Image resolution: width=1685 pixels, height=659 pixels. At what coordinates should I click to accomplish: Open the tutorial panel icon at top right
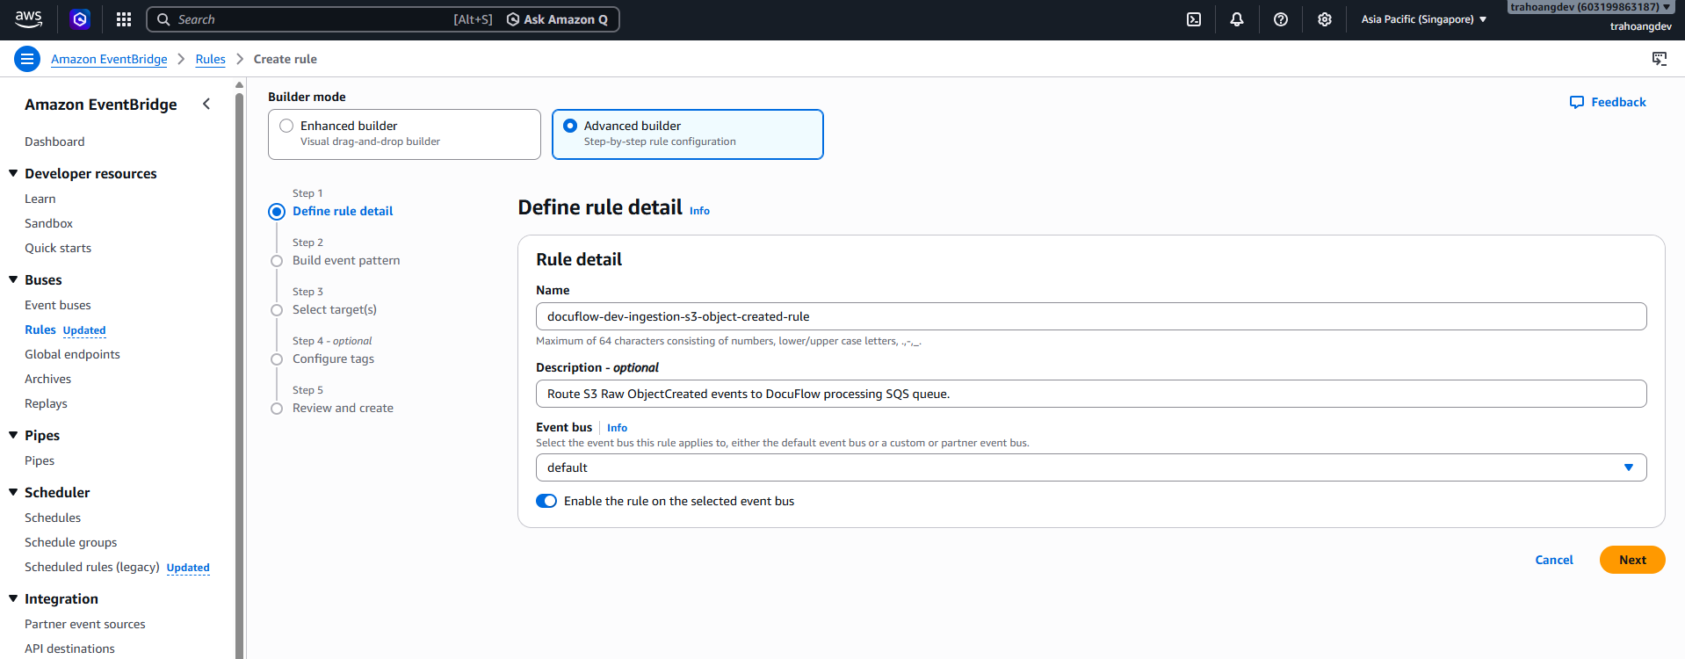click(1660, 59)
